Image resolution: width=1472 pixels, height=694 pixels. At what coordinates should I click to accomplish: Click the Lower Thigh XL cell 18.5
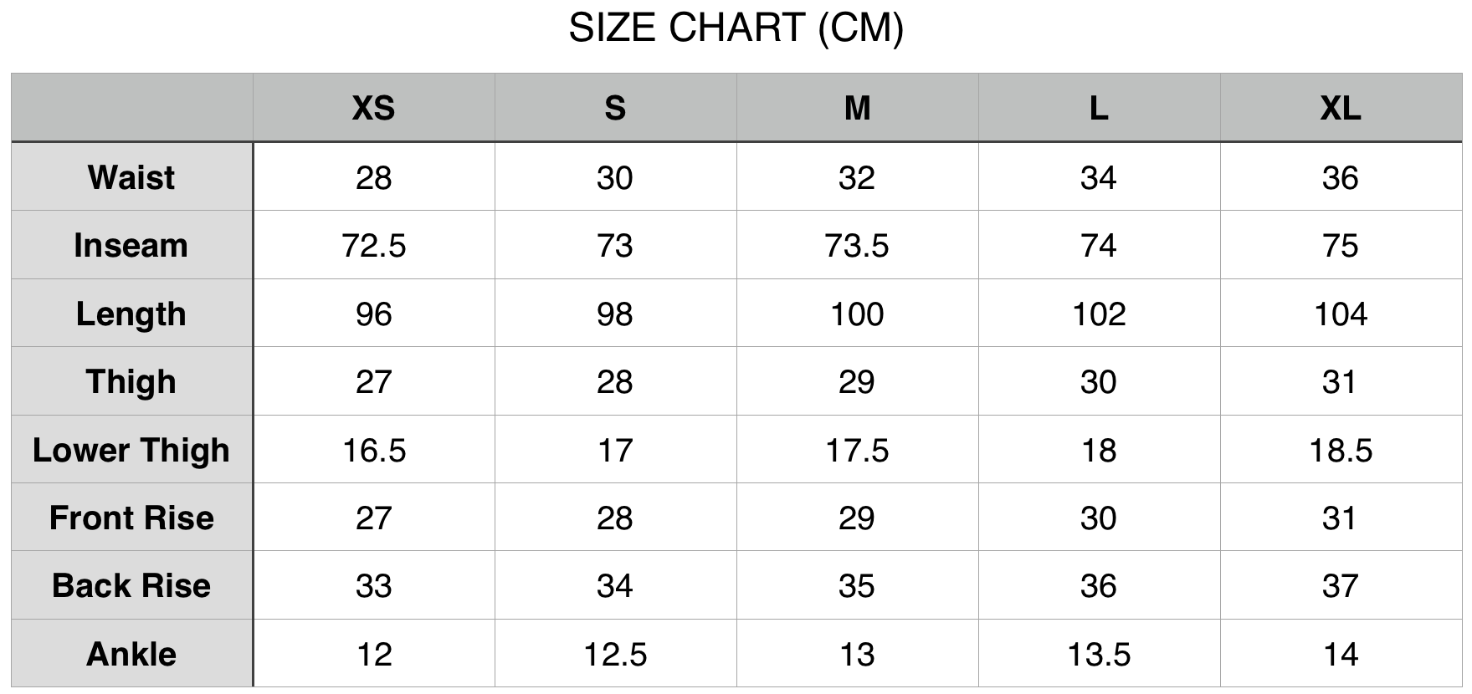point(1341,451)
